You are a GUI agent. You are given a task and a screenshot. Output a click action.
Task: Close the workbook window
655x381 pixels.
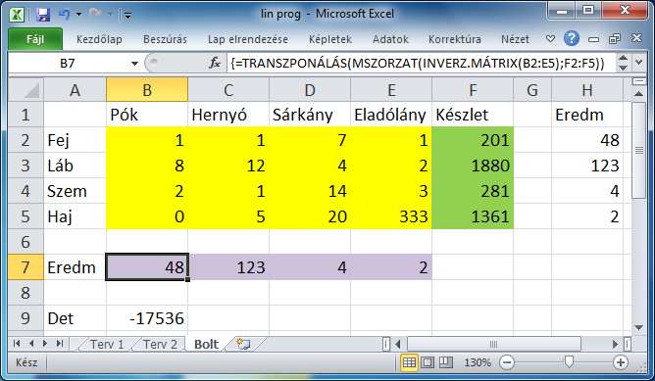pyautogui.click(x=636, y=38)
